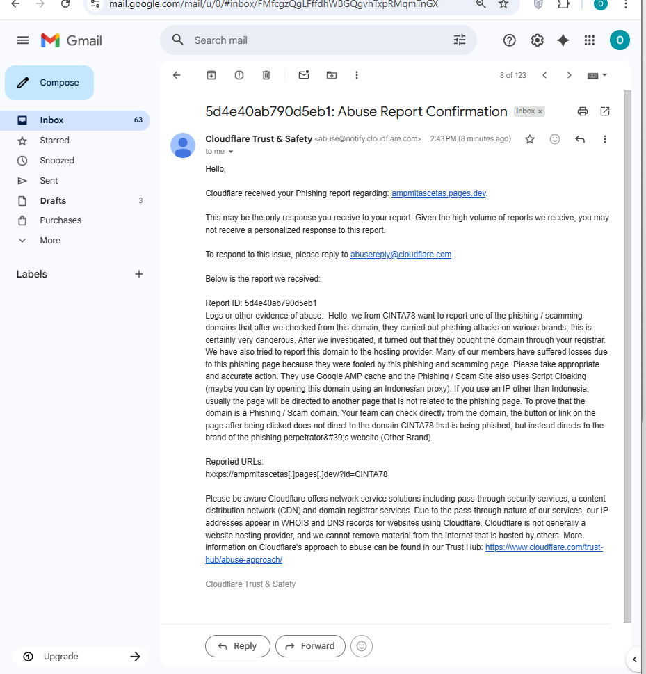
Task: Print this email conversation
Action: pos(583,111)
